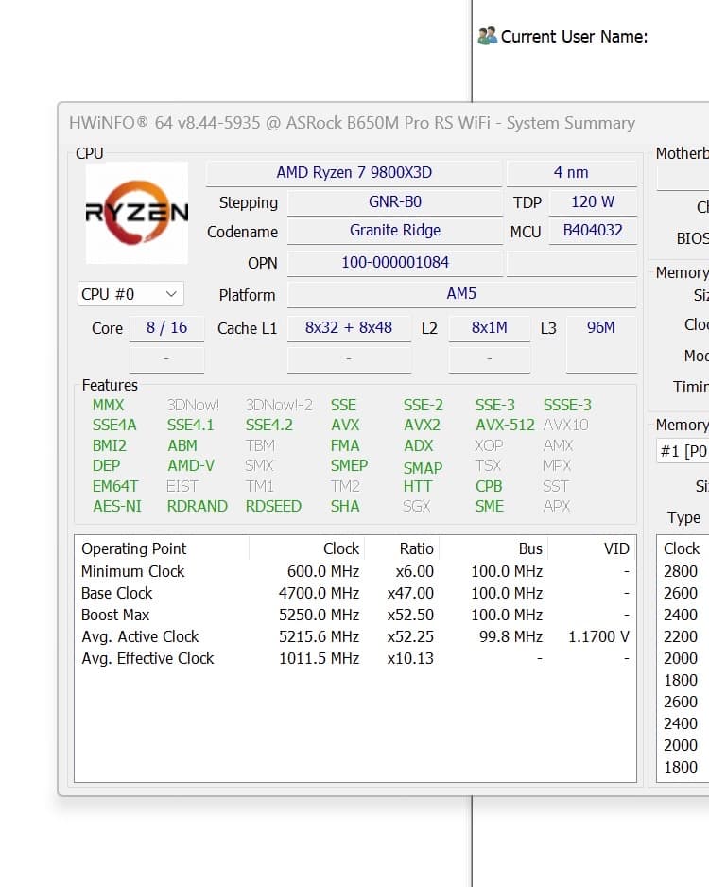The width and height of the screenshot is (709, 887).
Task: Click the VID column header
Action: pos(592,548)
